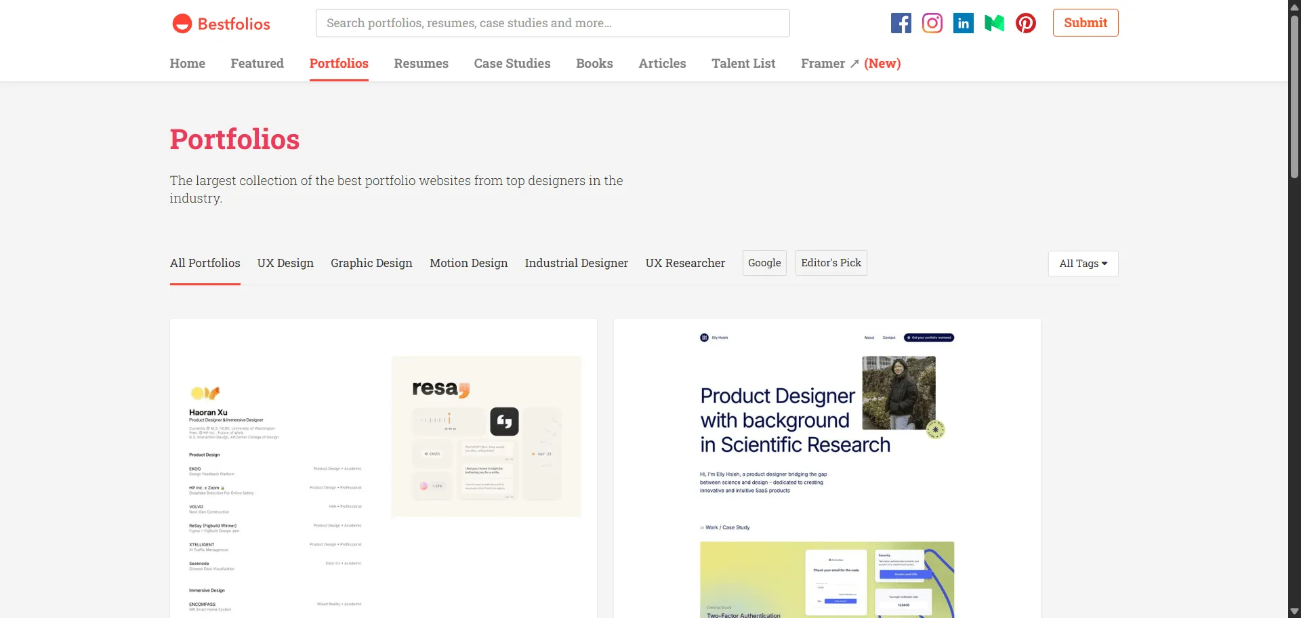Open the Pinterest icon link
The height and width of the screenshot is (618, 1301).
coord(1025,22)
